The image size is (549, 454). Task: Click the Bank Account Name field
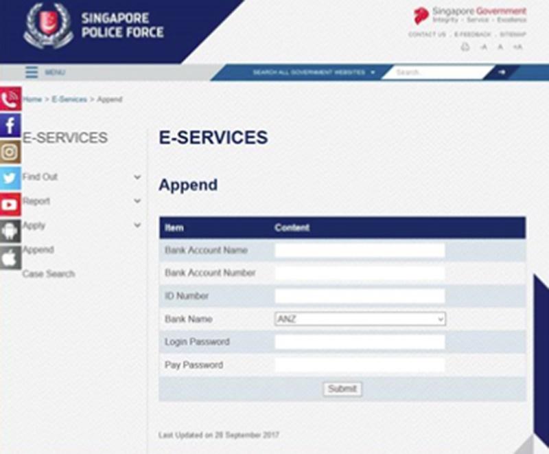coord(360,251)
